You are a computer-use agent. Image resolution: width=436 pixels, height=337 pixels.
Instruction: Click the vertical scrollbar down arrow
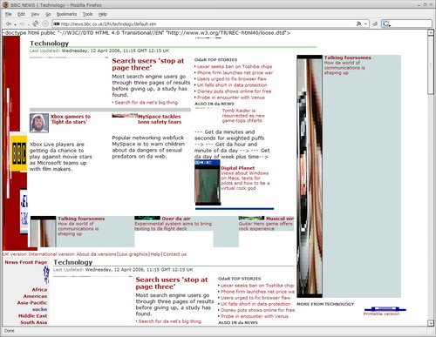pyautogui.click(x=431, y=323)
